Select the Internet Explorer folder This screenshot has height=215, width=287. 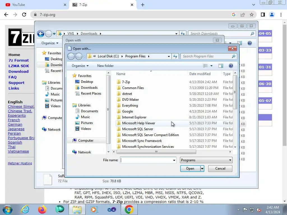[134, 117]
